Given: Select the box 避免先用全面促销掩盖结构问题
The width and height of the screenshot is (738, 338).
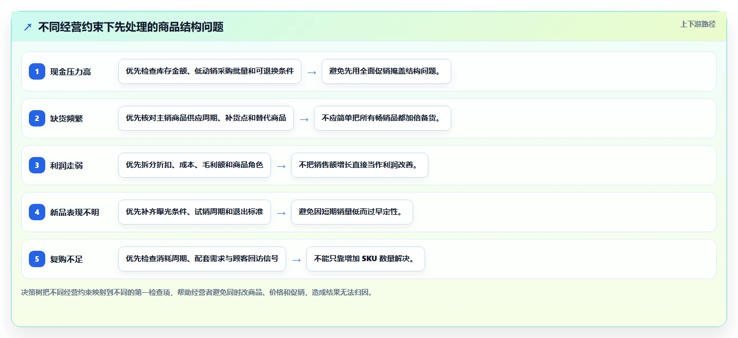Looking at the screenshot, I should click(x=386, y=71).
